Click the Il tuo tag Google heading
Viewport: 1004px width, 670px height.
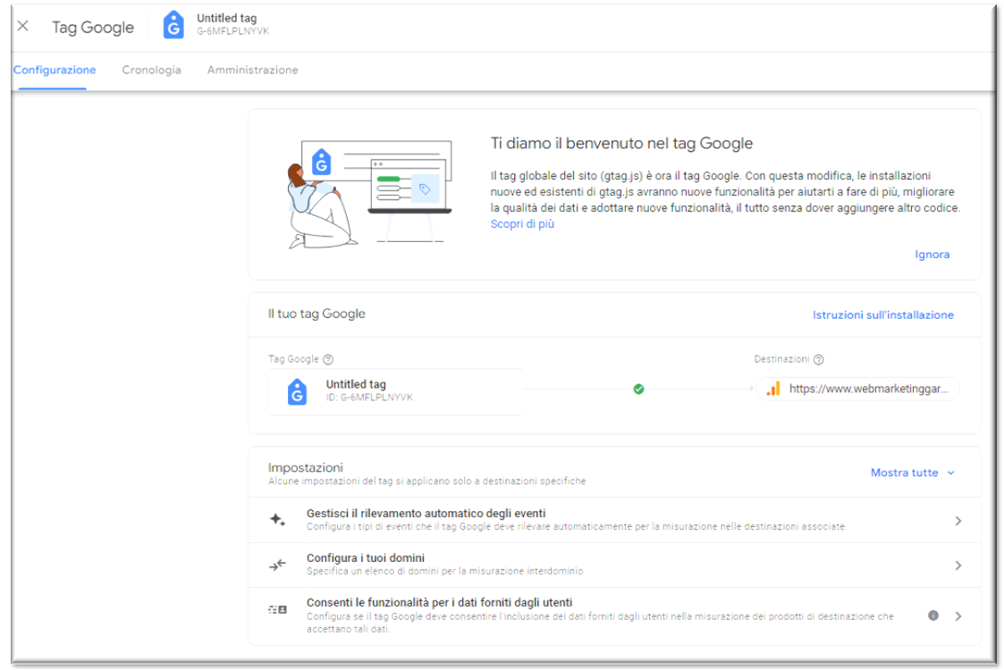tap(316, 314)
